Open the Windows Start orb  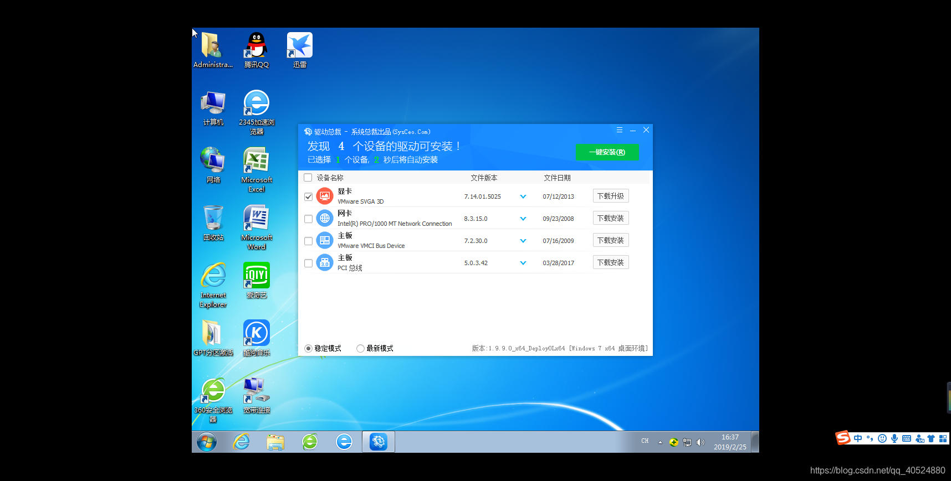coord(207,442)
